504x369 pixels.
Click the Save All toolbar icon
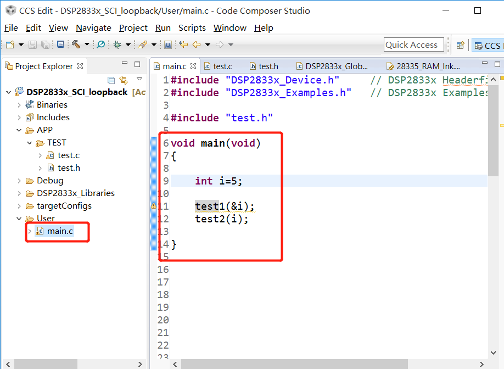click(x=46, y=44)
